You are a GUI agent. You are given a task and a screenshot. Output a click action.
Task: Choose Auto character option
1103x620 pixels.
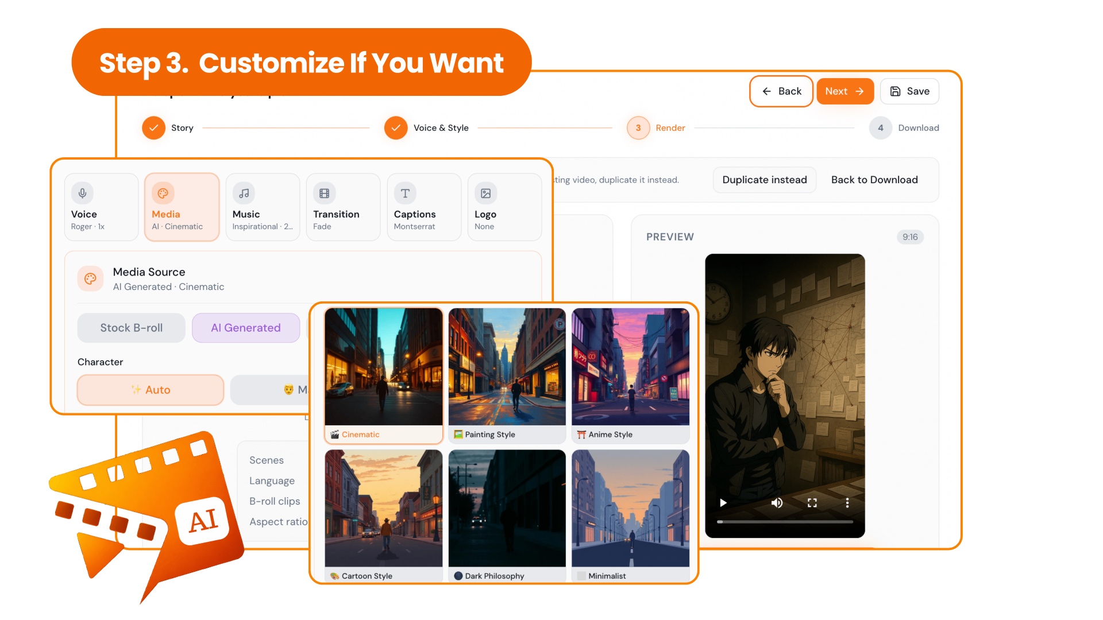pos(151,390)
